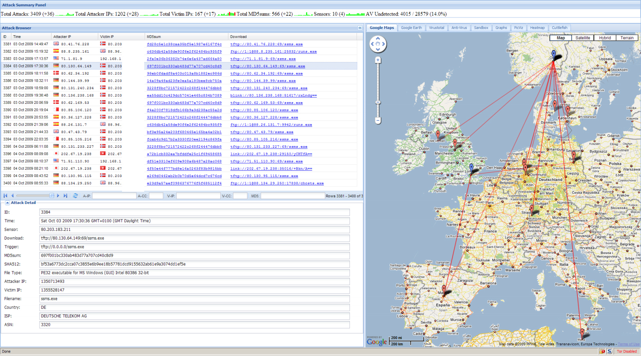Click the S icon in status bar
Screen dimensions: 641x356
(609, 351)
